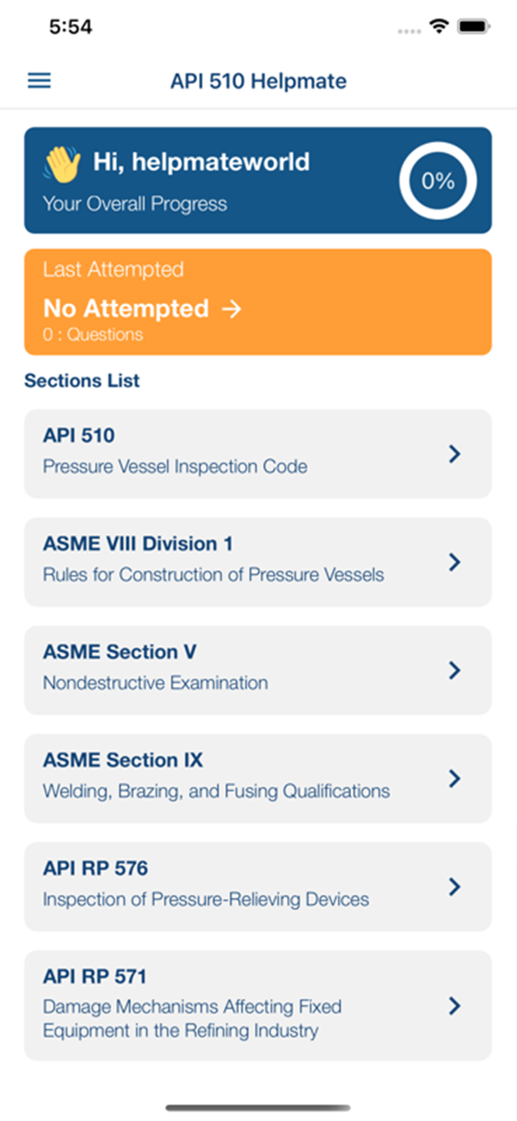Screen dimensions: 517x1121
Task: Tap the battery status icon
Action: tap(473, 26)
